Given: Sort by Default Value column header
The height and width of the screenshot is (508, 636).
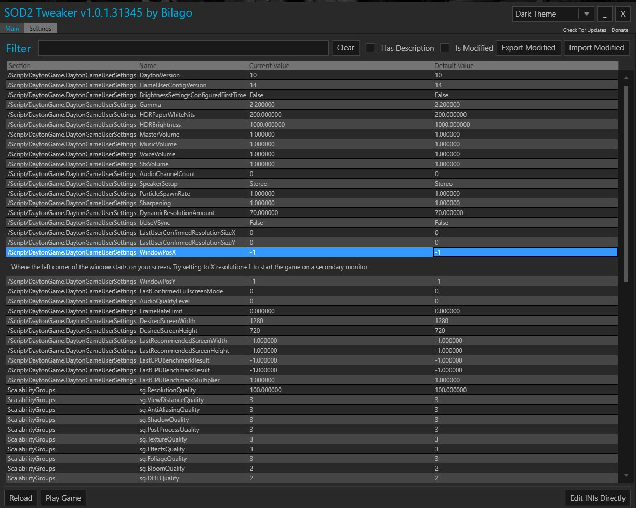Looking at the screenshot, I should (x=525, y=66).
